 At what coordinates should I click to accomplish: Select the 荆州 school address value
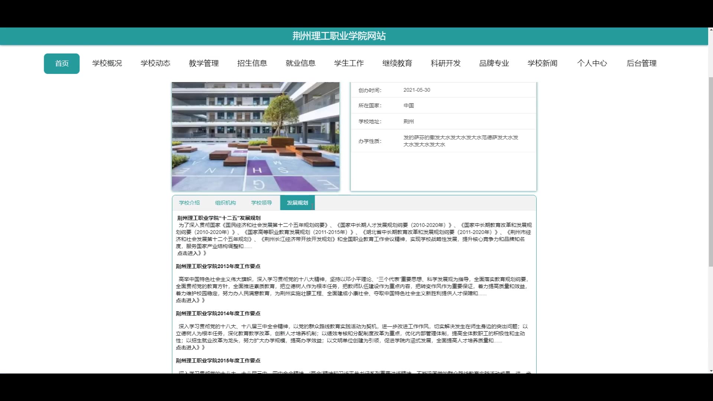[x=408, y=121]
